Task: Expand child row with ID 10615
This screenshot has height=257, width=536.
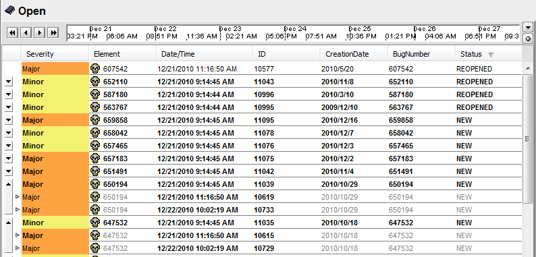Action: click(x=18, y=235)
